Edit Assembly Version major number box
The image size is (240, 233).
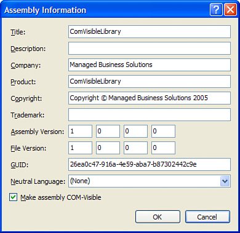(x=80, y=132)
